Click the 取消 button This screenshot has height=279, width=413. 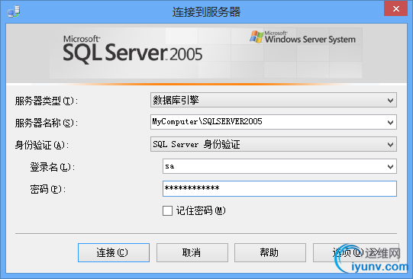click(192, 252)
